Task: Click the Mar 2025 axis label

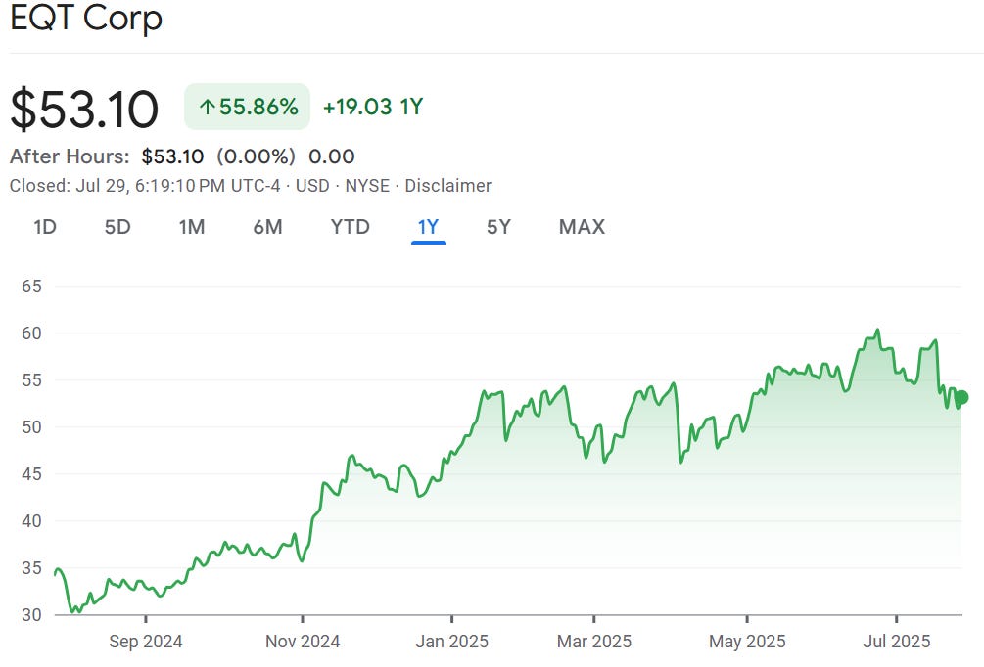Action: (594, 642)
